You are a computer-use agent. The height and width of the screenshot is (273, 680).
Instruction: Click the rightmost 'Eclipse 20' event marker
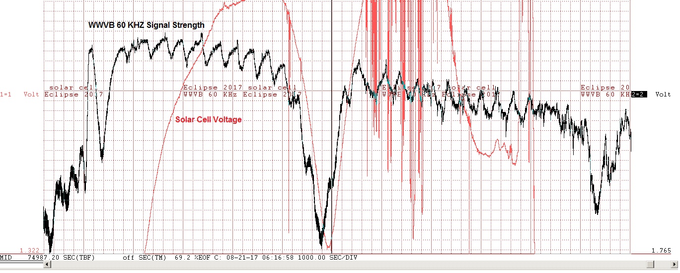coord(605,87)
